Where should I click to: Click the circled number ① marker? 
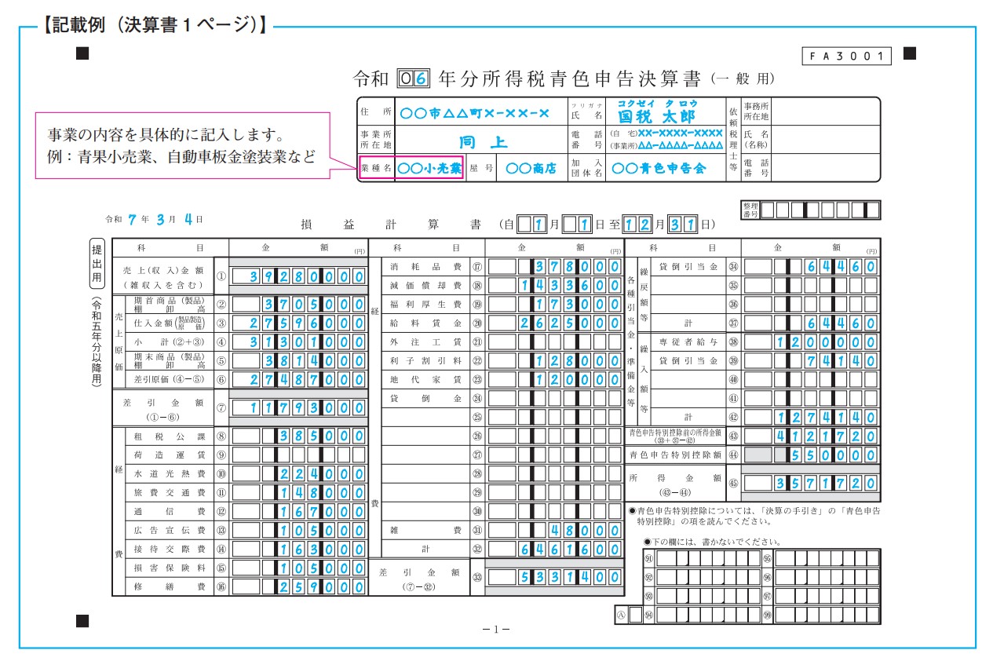tap(221, 276)
